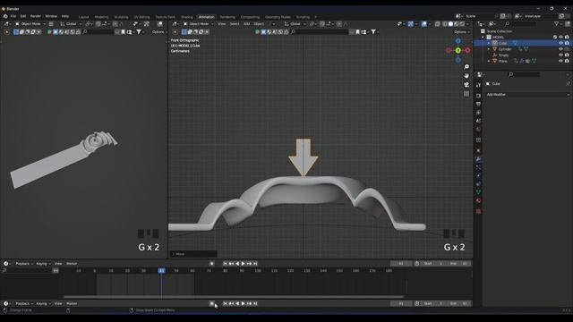Image resolution: width=573 pixels, height=322 pixels.
Task: Open the Render menu
Action: pos(36,16)
